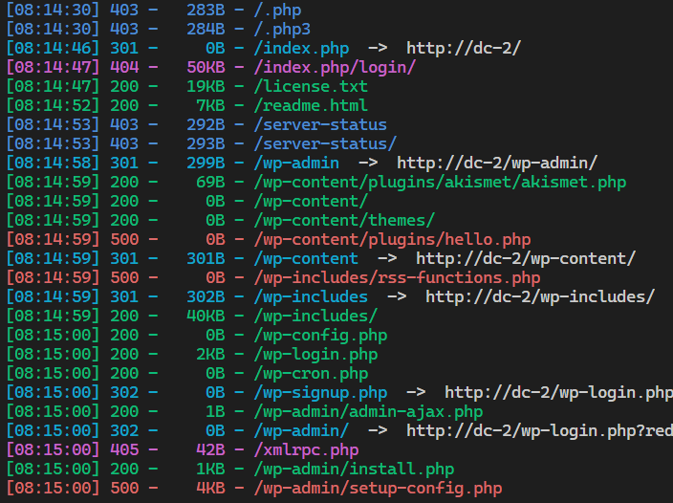Click 500 status on setup-config.php row
Image resolution: width=673 pixels, height=503 pixels.
pyautogui.click(x=124, y=488)
